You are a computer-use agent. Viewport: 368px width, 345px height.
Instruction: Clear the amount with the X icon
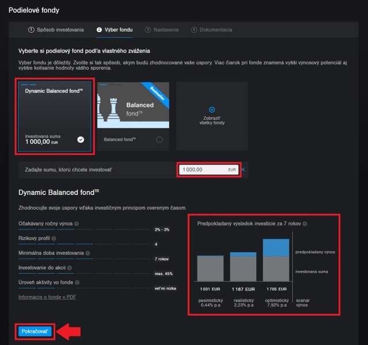click(243, 170)
